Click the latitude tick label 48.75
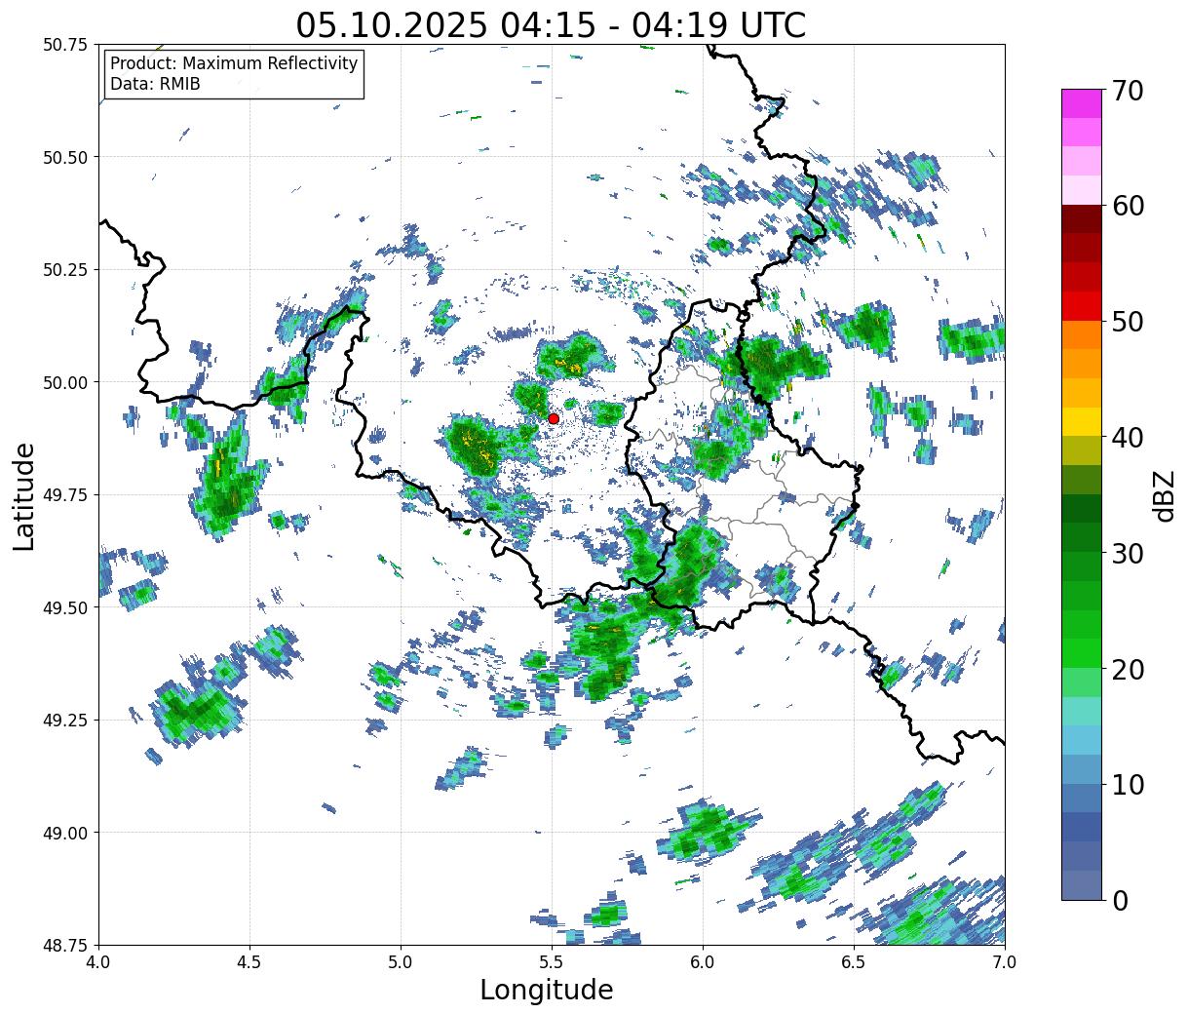 tap(65, 945)
